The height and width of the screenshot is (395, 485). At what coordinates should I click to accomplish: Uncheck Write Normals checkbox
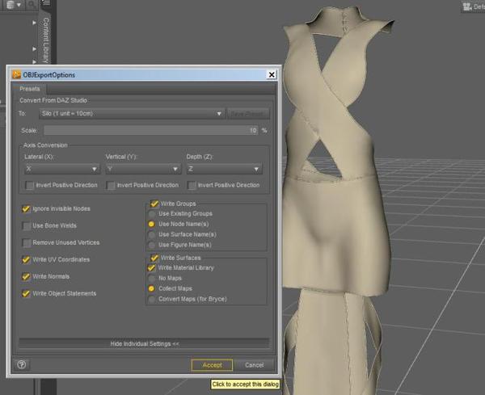pos(27,276)
